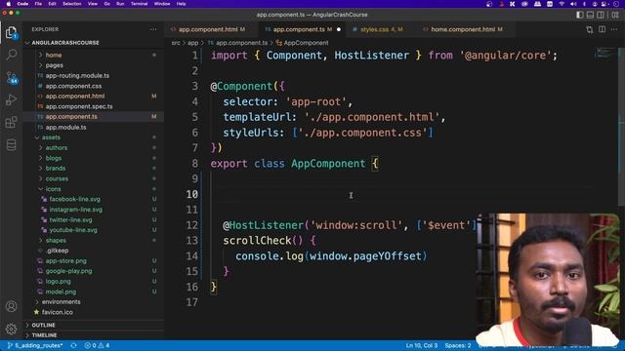This screenshot has width=625, height=351.
Task: Open favicon.ico file
Action: pos(58,312)
